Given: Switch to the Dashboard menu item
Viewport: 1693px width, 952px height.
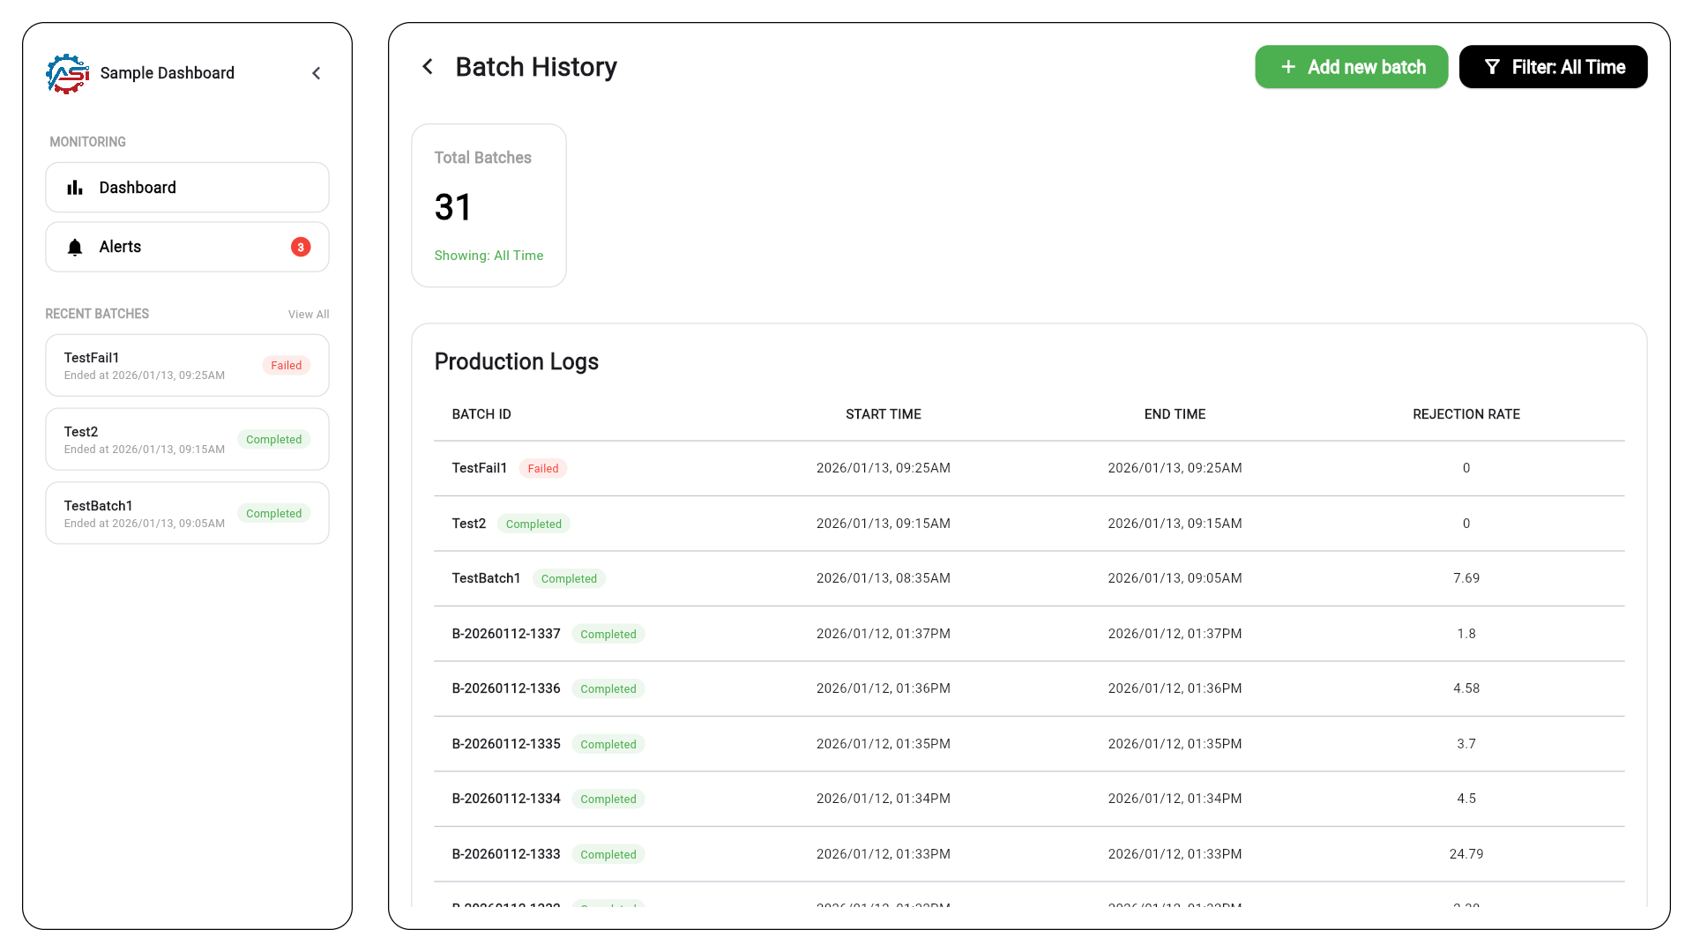Looking at the screenshot, I should [138, 187].
